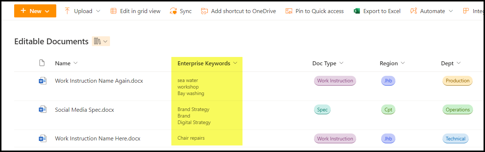Viewport: 485px width, 152px height.
Task: Click the Upload arrow icon
Action: [x=67, y=11]
